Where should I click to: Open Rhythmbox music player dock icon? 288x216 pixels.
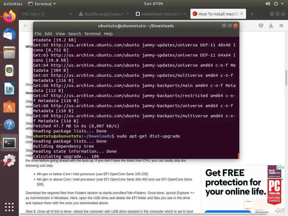click(x=9, y=71)
